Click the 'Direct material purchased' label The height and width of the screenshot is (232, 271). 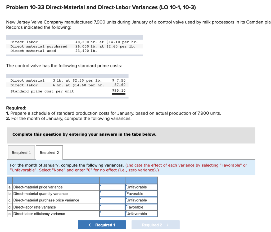[x=39, y=46]
